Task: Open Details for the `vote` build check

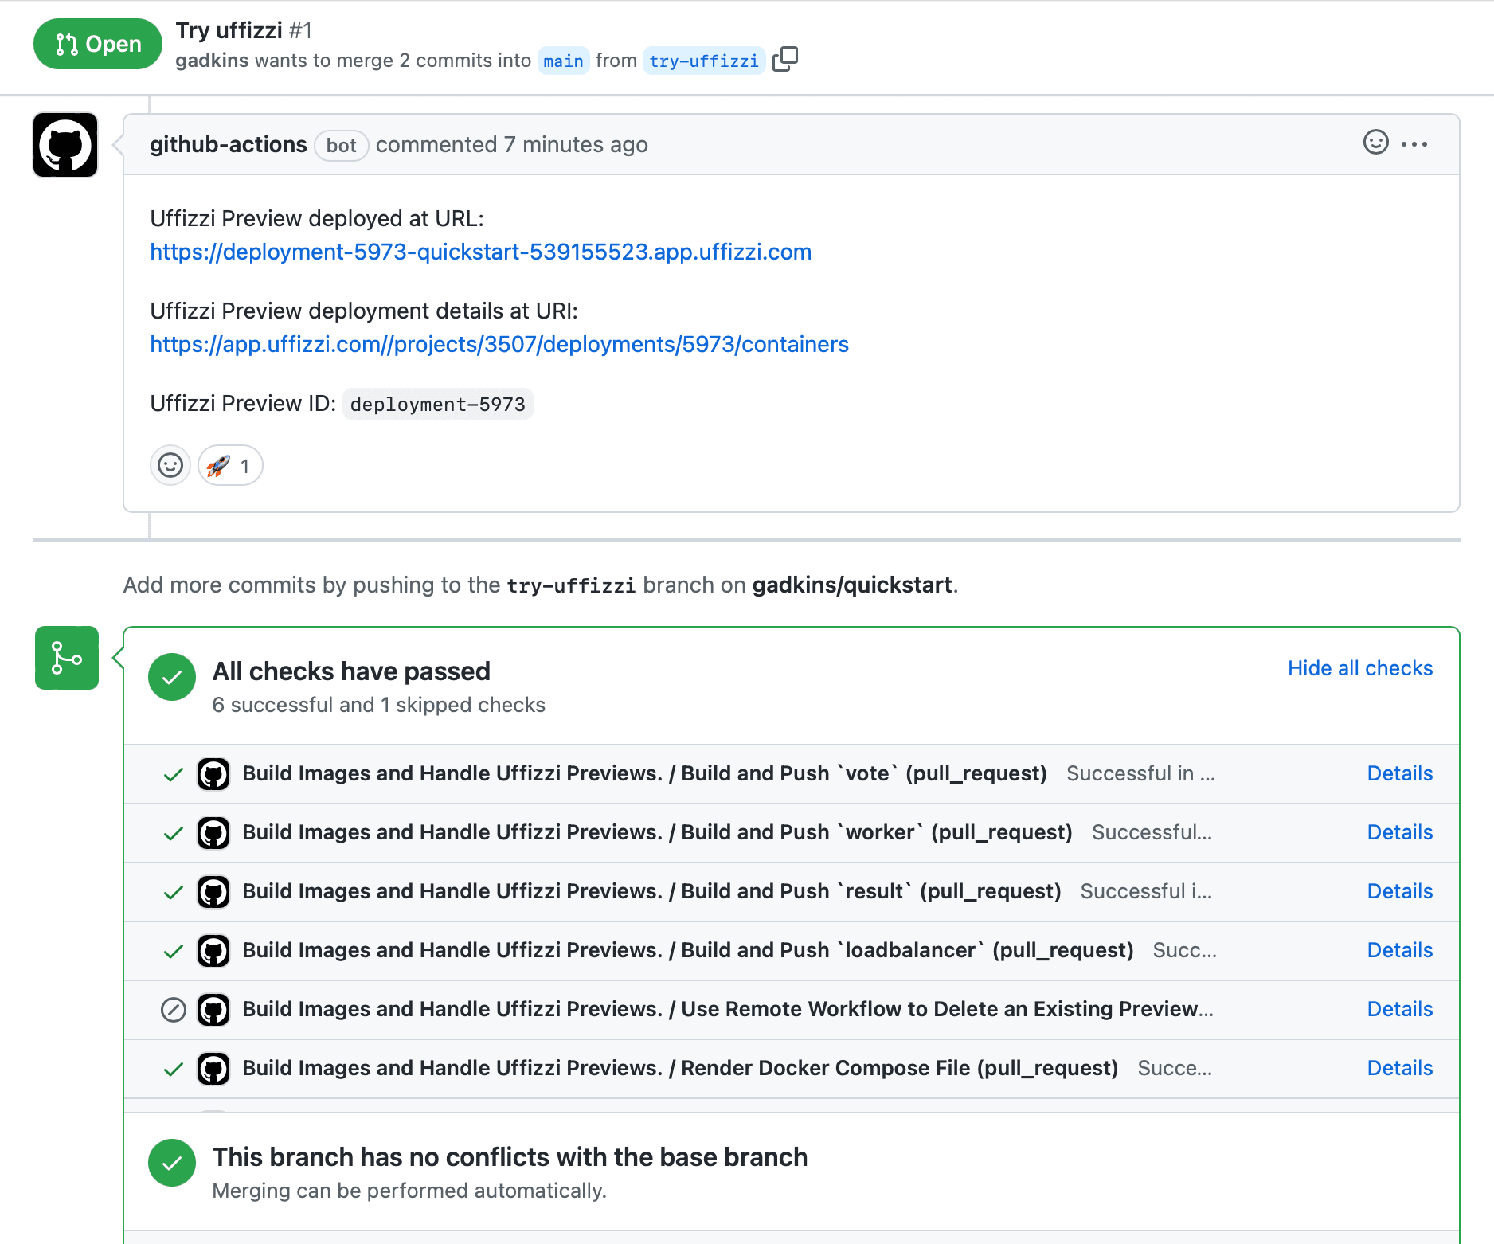Action: (1399, 773)
